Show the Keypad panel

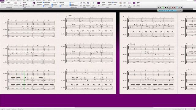tap(103, 2)
